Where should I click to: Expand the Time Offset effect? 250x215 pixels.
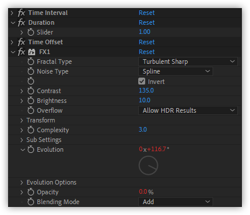click(12, 43)
